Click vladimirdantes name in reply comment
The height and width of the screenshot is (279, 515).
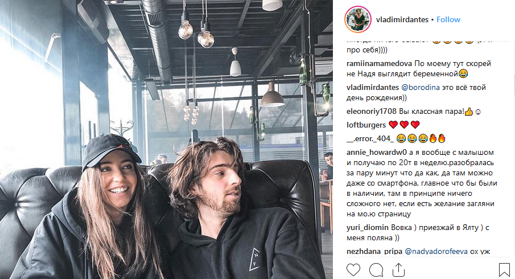(373, 88)
